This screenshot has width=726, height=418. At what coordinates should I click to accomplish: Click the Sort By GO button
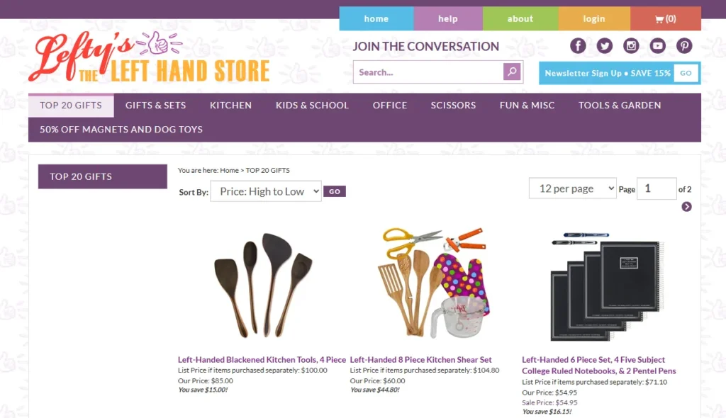coord(335,191)
